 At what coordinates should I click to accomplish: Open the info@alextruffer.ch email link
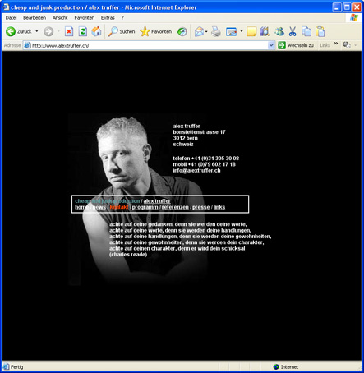tap(196, 171)
